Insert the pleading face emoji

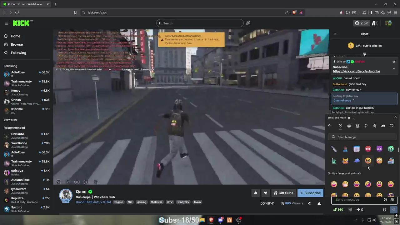(368, 161)
